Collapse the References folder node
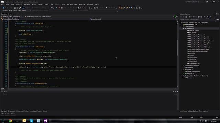Image resolution: width=220 pixels, height=123 pixels. pyautogui.click(x=183, y=29)
